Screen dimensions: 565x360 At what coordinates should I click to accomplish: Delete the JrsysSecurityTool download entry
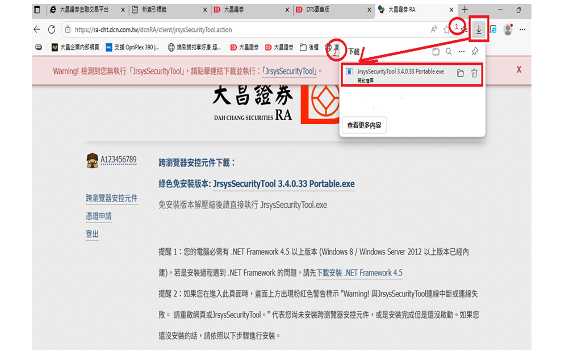474,73
